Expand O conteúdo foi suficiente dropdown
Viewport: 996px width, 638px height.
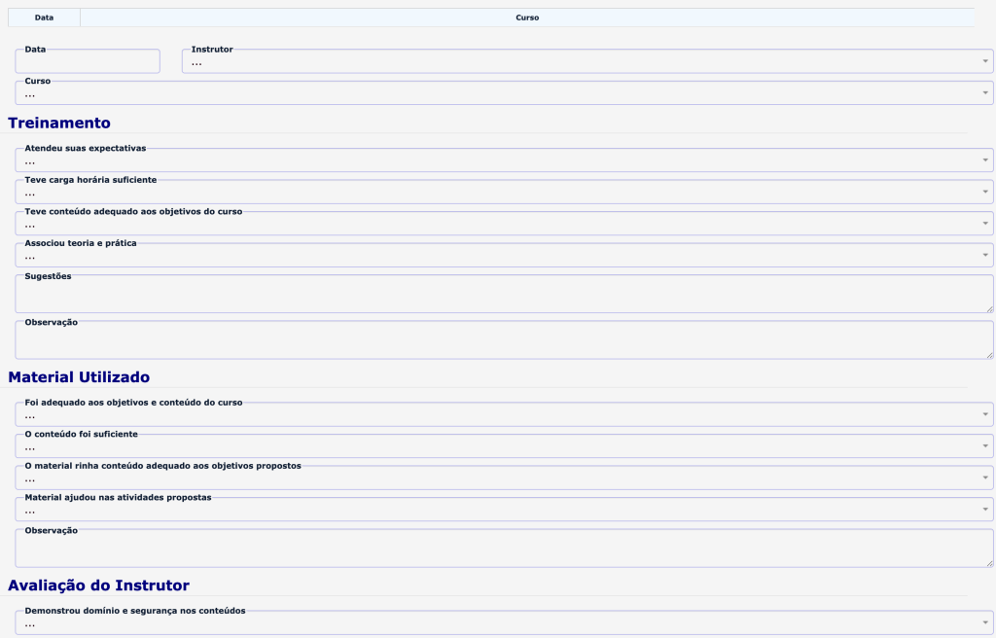[x=504, y=446]
